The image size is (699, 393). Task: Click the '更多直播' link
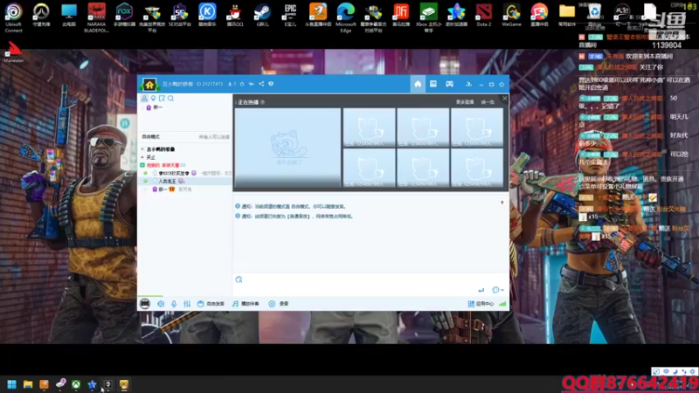pyautogui.click(x=465, y=102)
